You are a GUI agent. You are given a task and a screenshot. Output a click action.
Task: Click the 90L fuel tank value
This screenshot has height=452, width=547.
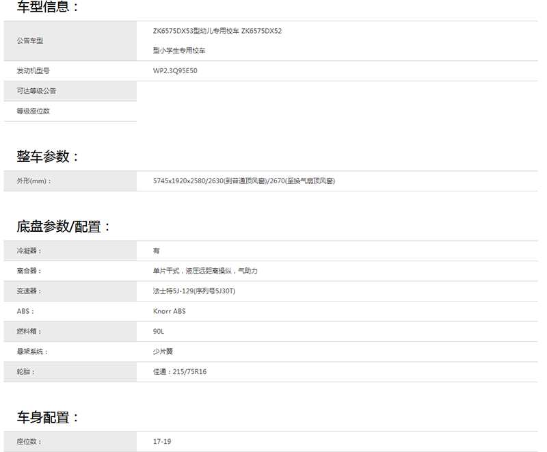[159, 332]
